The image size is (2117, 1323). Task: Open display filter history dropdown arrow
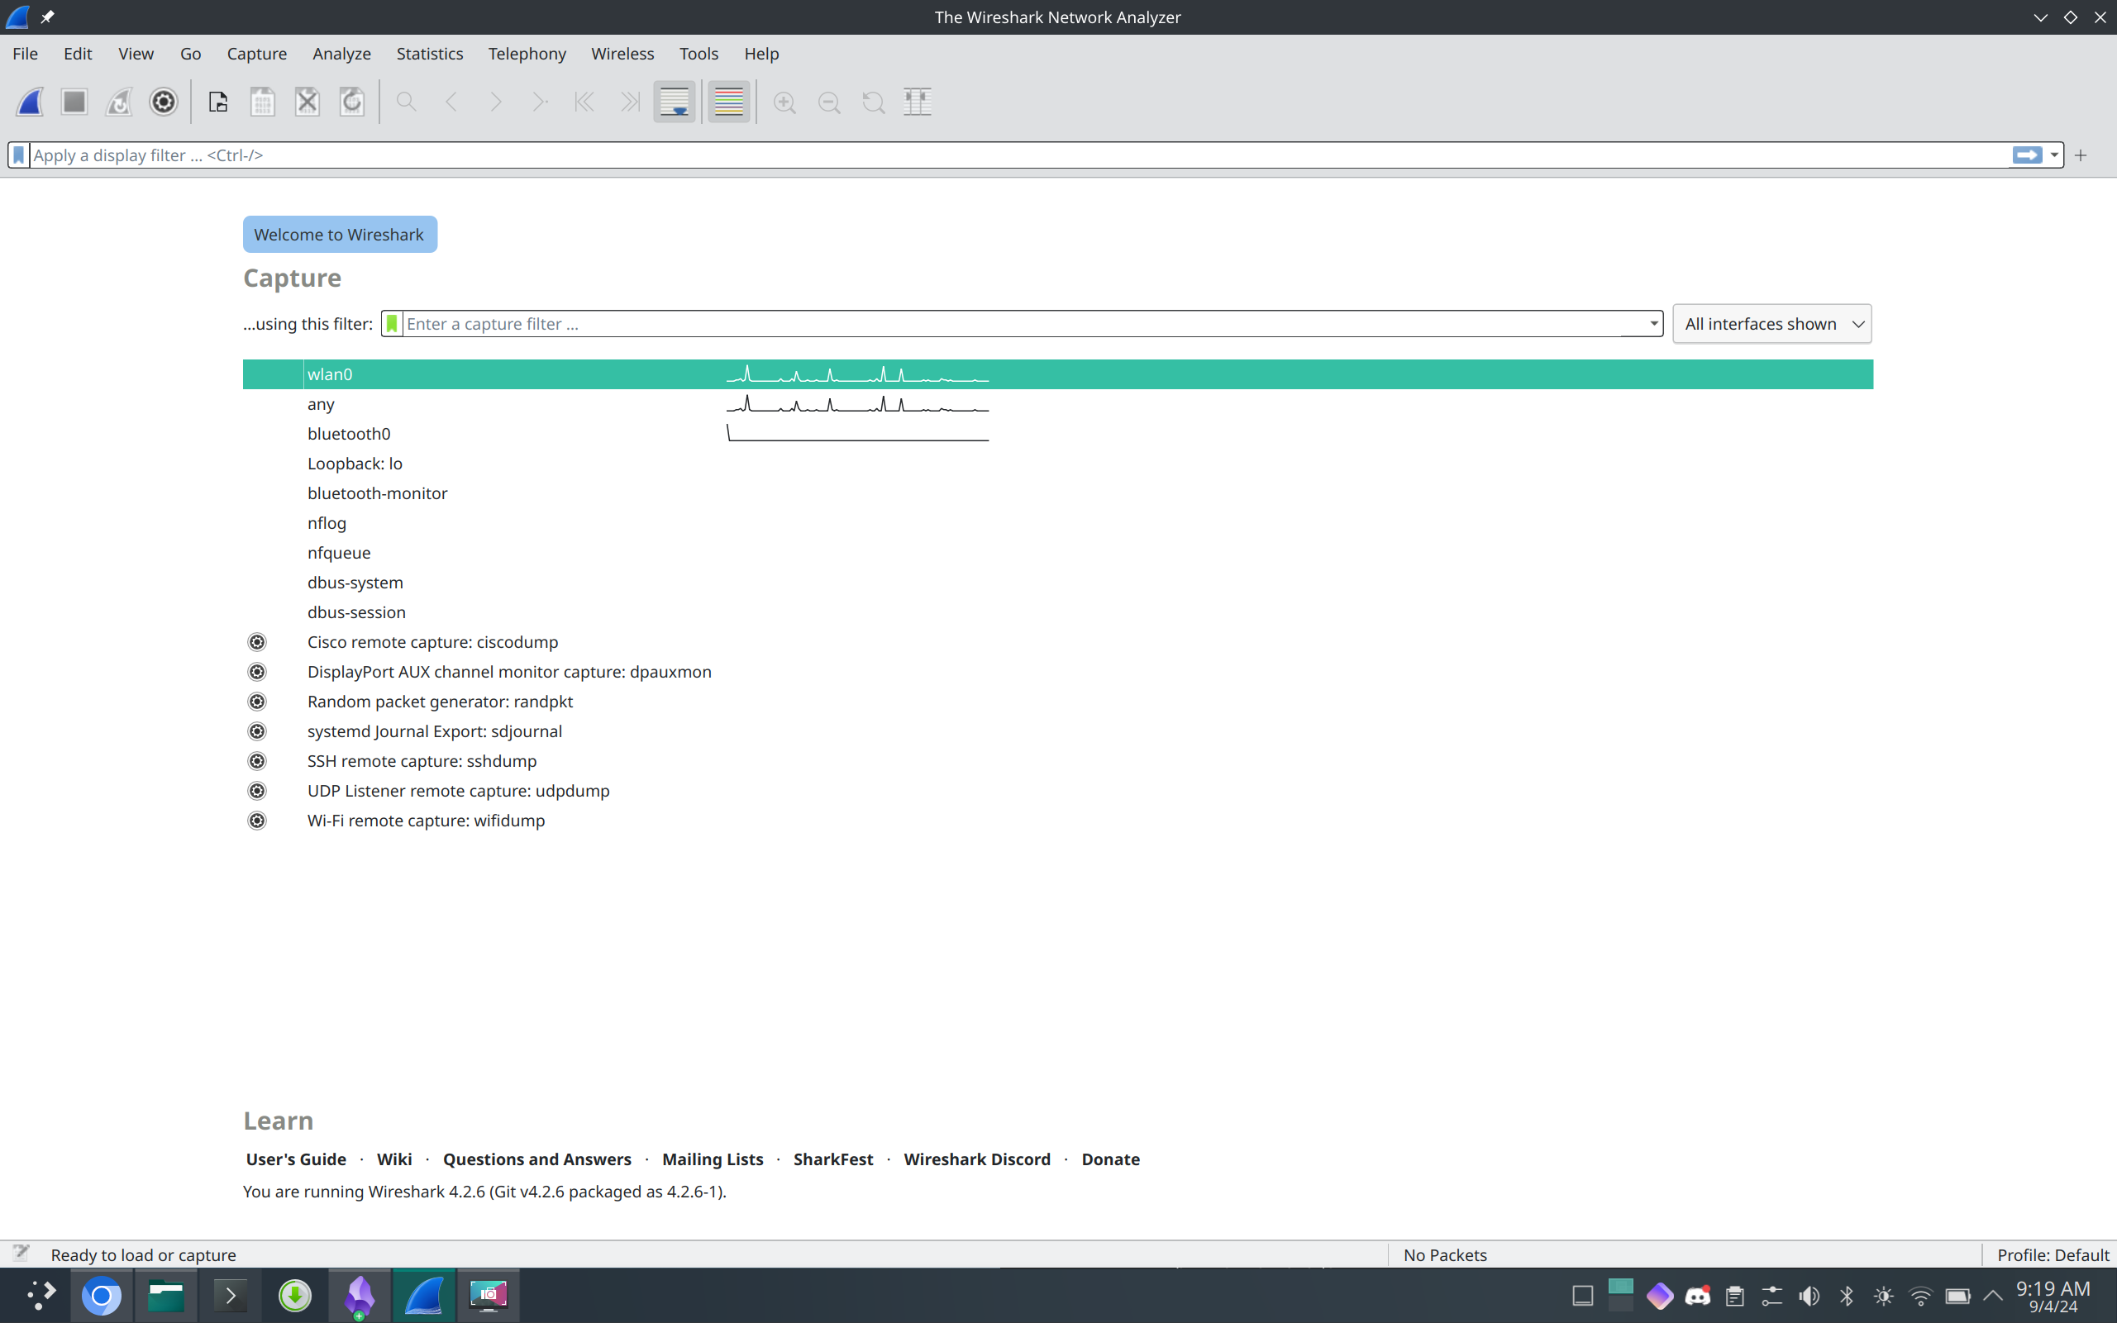(2054, 155)
